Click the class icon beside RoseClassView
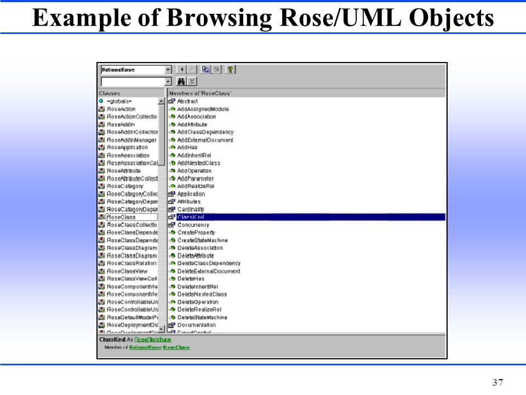This screenshot has height=395, width=526. (x=102, y=272)
